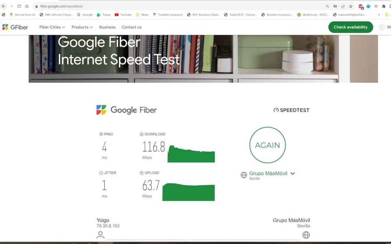This screenshot has height=244, width=391.
Task: Show more bookmarks with the overflow chevron
Action: [379, 15]
